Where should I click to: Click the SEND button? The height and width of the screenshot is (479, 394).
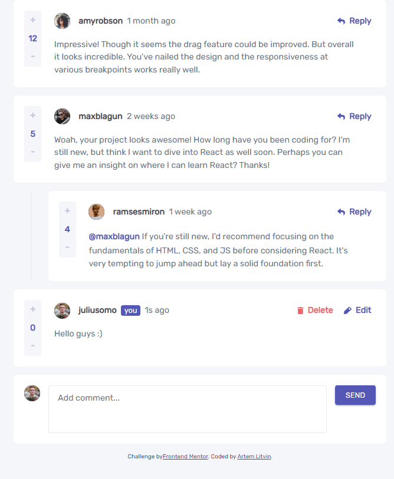[x=355, y=395]
